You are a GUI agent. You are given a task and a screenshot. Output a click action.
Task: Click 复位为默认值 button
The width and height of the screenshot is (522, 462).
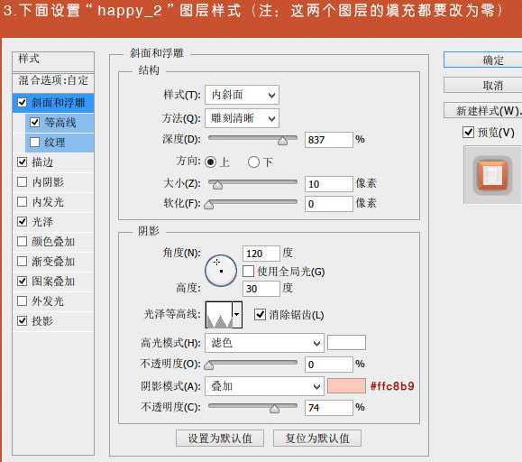(x=317, y=438)
